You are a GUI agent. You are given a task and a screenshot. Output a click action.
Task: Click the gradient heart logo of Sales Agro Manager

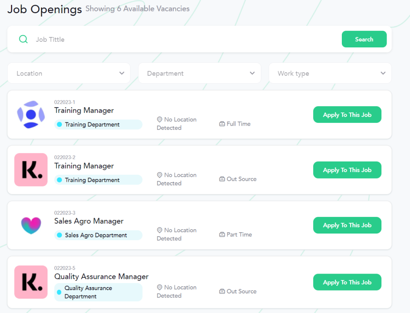[x=31, y=225]
